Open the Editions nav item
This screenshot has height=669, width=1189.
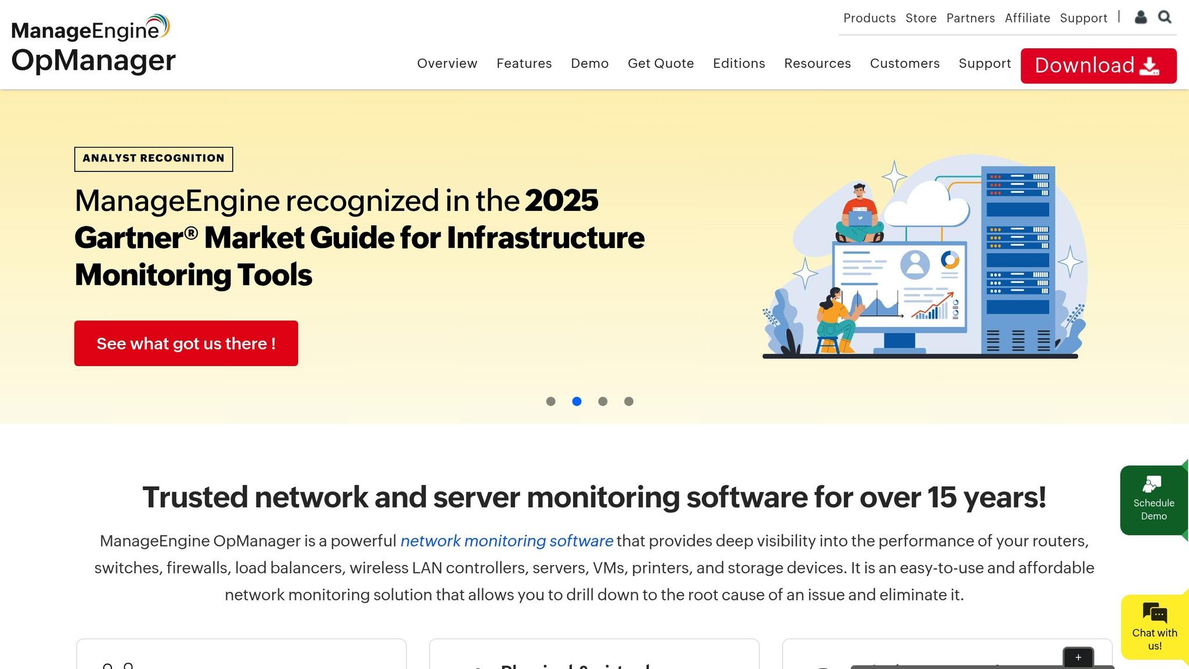[738, 63]
